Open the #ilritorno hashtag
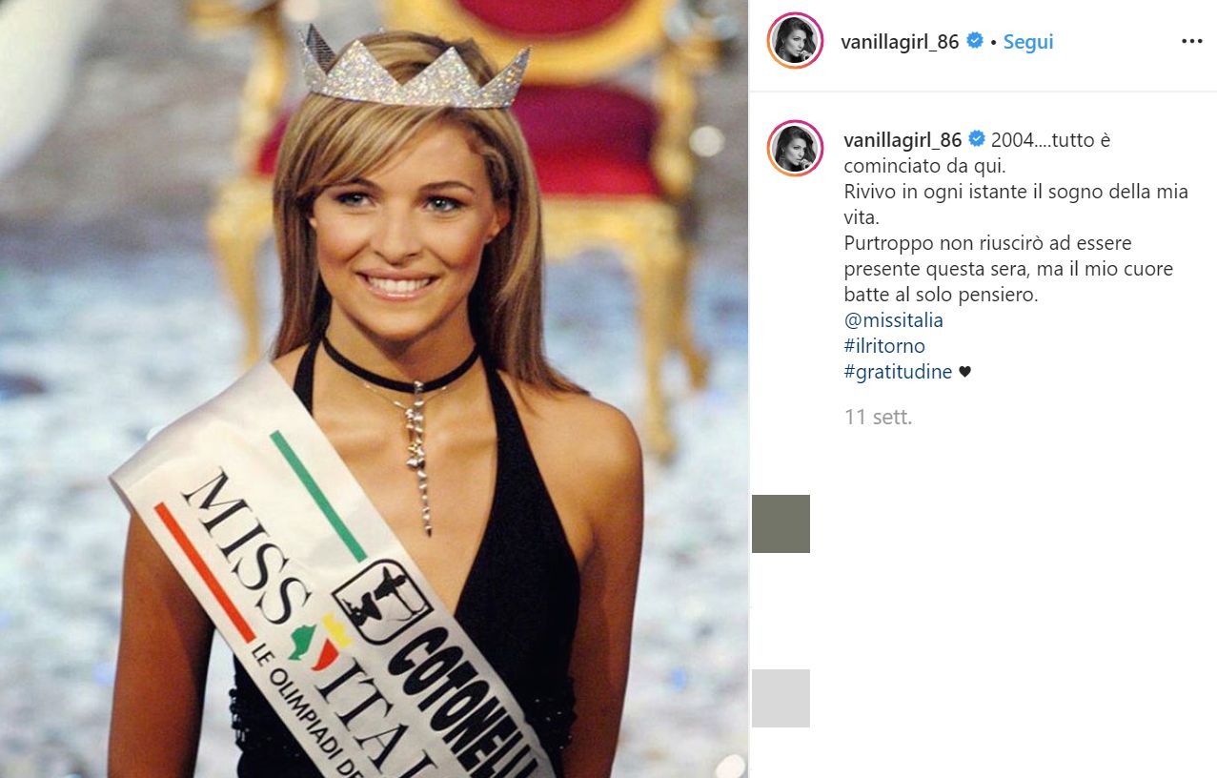 point(884,346)
